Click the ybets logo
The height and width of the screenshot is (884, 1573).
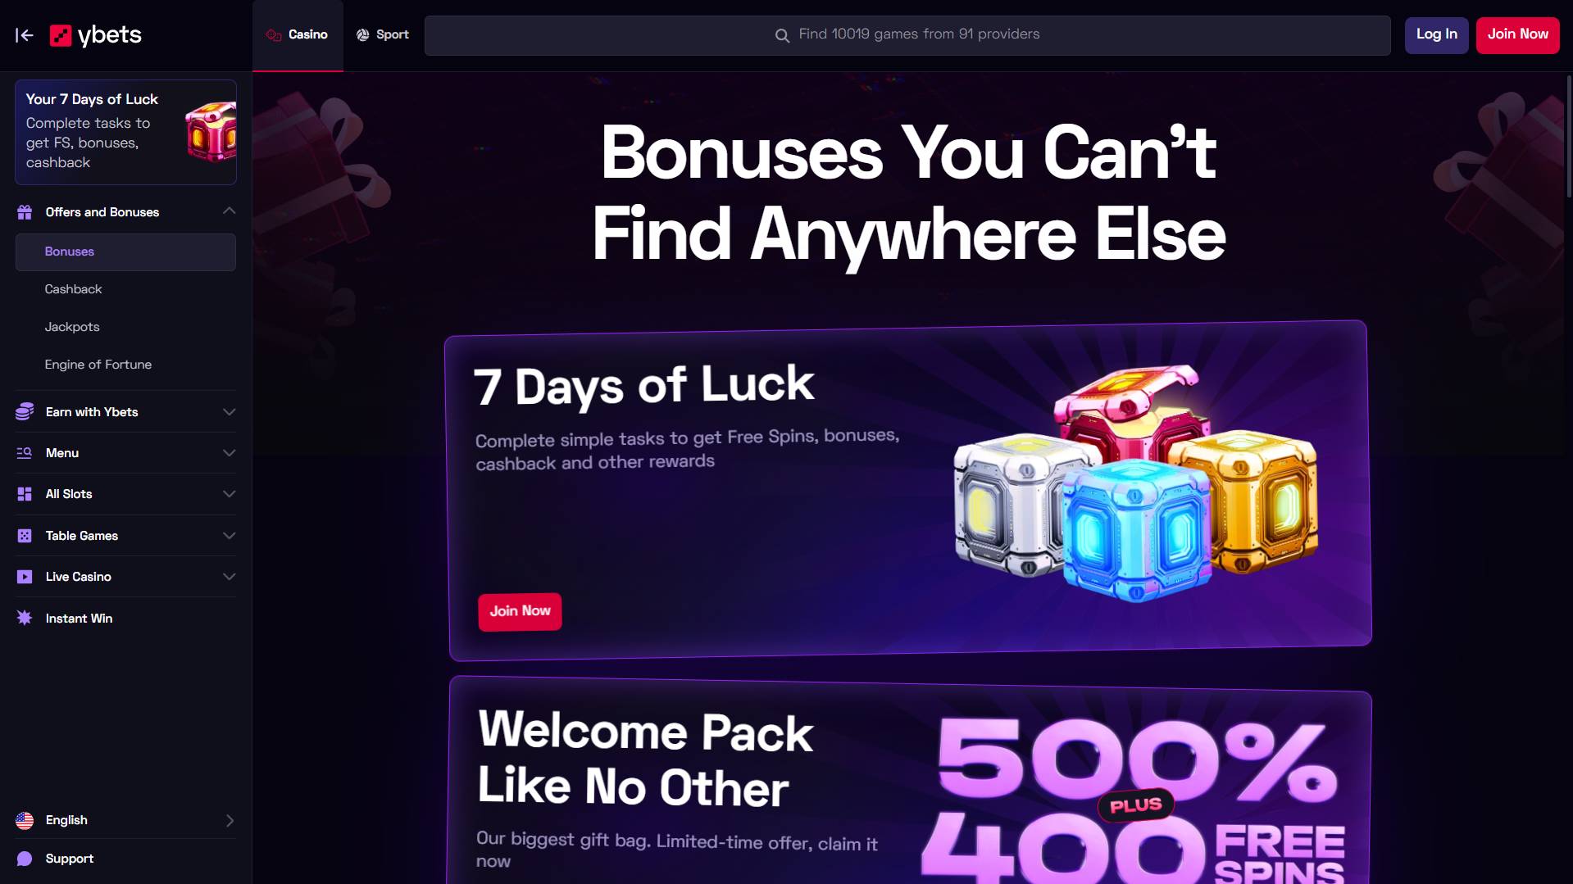96,35
